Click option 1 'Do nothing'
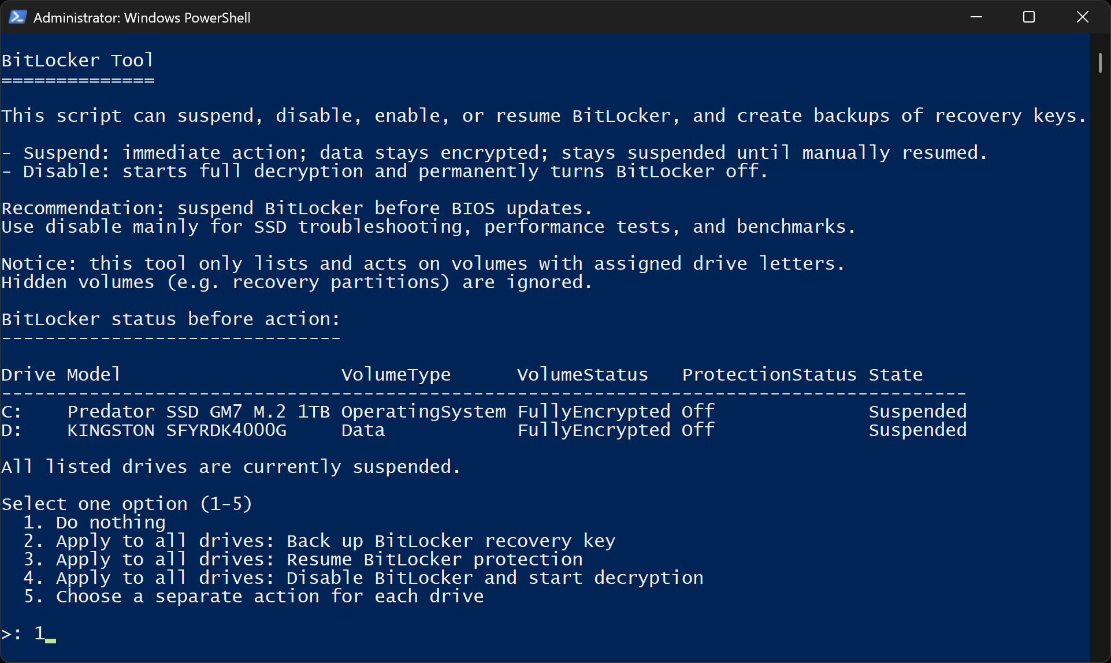Image resolution: width=1111 pixels, height=663 pixels. 94,522
